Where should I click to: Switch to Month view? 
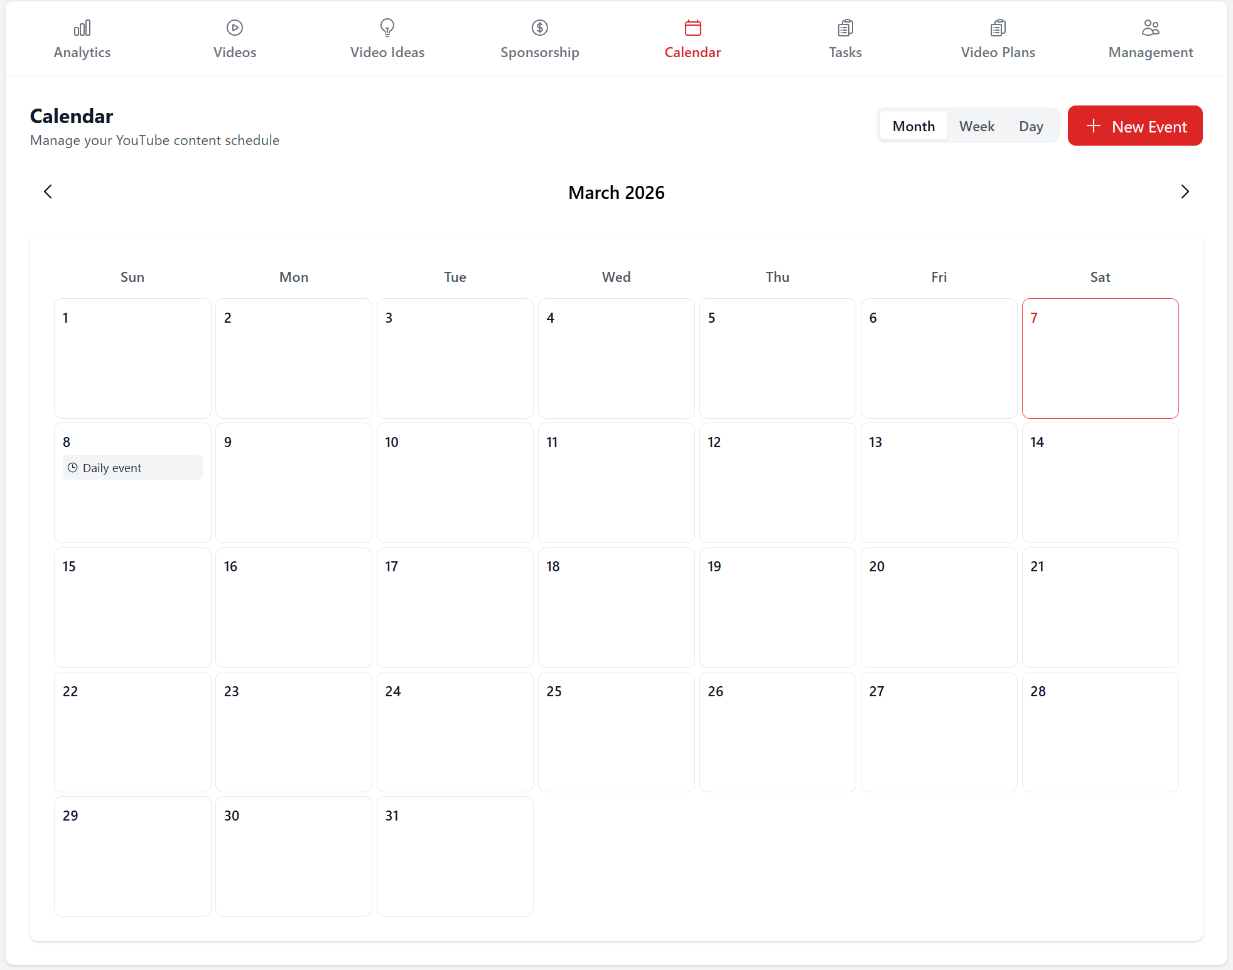coord(913,126)
